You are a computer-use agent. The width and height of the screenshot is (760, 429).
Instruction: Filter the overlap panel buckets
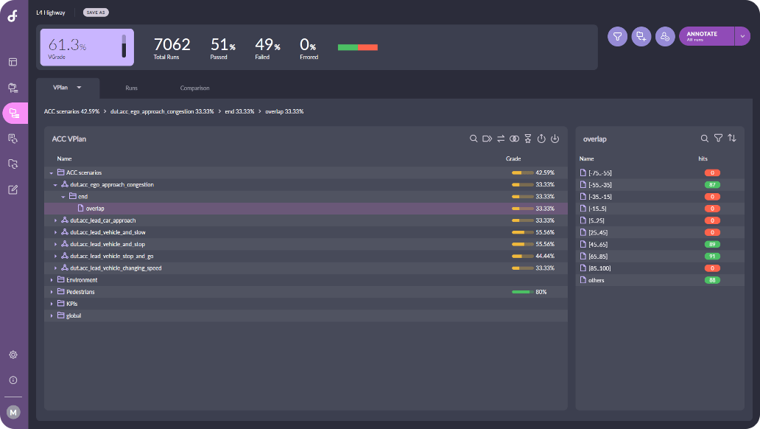(718, 138)
